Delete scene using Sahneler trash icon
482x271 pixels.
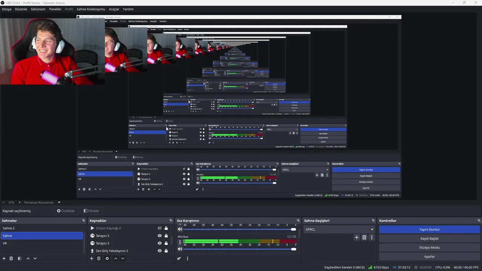tap(11, 259)
